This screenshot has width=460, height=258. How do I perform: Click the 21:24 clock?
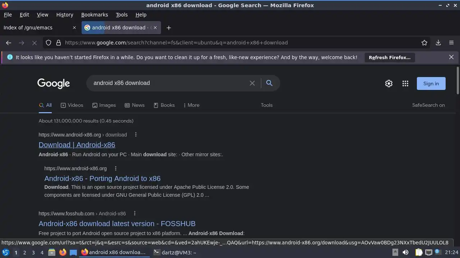[452, 252]
